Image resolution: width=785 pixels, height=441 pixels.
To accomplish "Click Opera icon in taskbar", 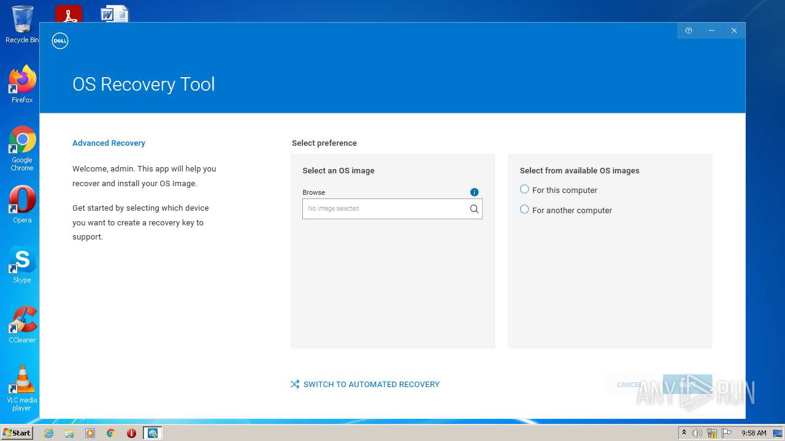I will pyautogui.click(x=131, y=433).
